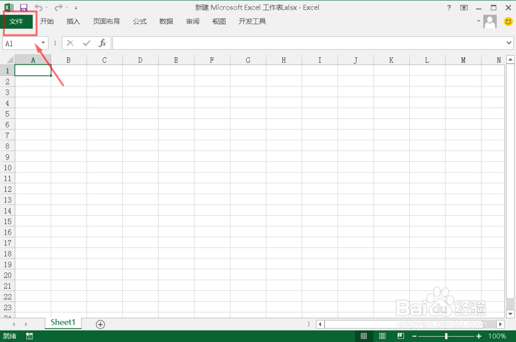Select row 5 header
516x342 pixels.
coord(7,114)
